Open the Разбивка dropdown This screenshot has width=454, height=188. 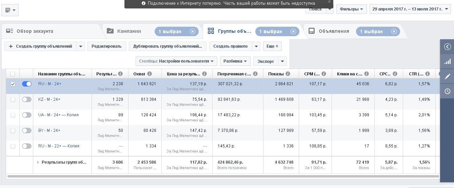(235, 61)
